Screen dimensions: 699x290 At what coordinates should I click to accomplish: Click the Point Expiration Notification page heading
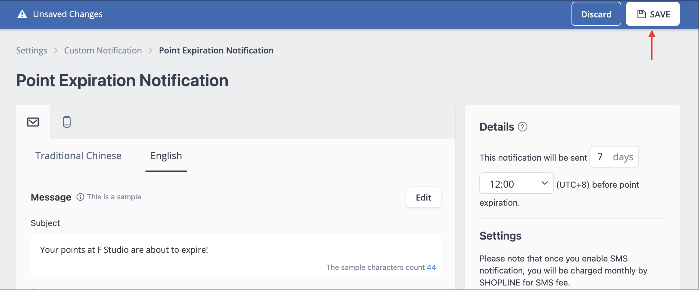tap(122, 80)
